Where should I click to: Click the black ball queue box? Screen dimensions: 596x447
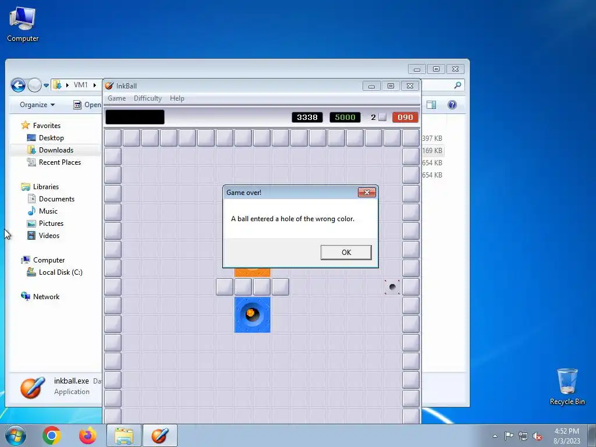point(135,117)
